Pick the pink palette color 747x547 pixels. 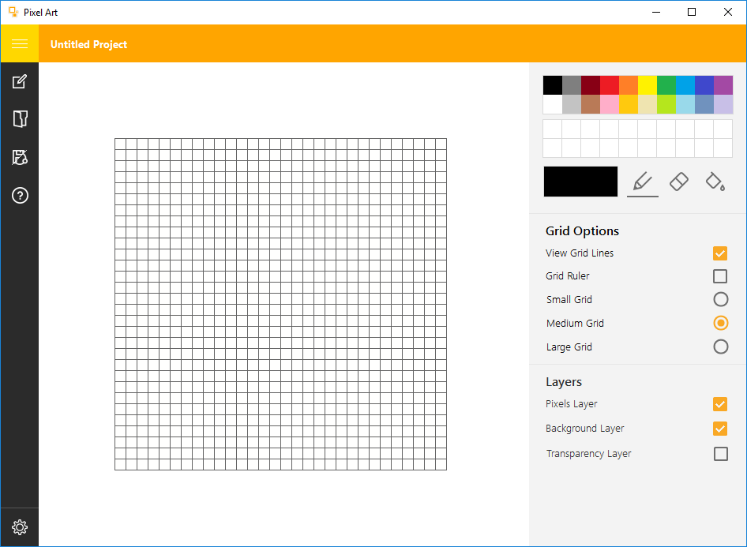610,104
